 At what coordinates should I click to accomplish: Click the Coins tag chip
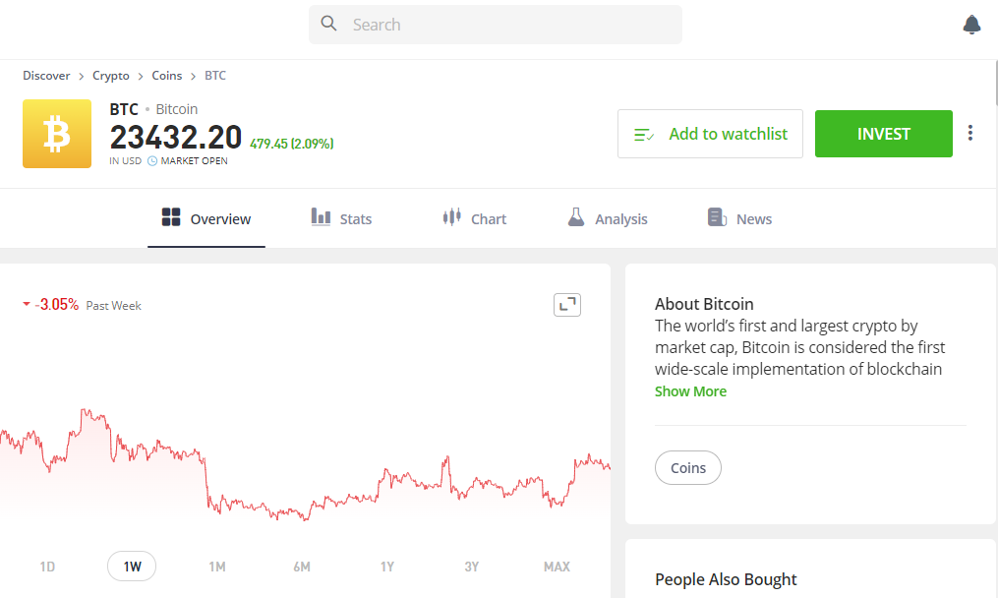coord(688,468)
